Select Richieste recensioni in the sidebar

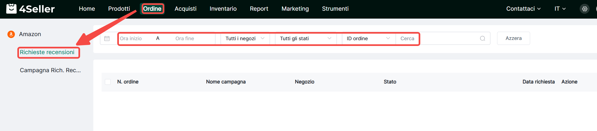tap(47, 52)
